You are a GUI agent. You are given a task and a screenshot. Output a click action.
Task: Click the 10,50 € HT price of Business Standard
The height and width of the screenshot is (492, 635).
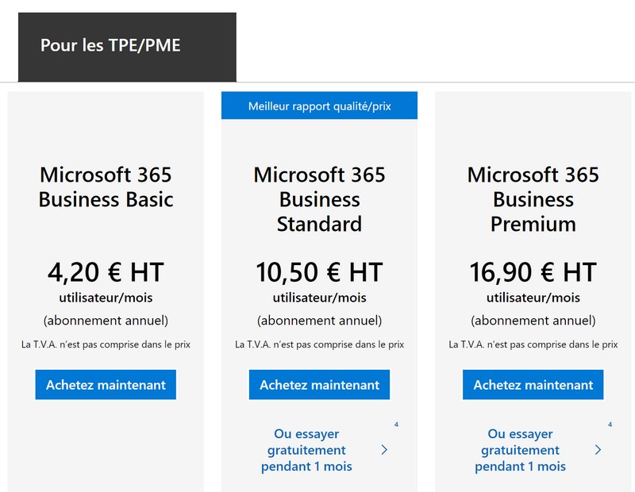click(319, 272)
